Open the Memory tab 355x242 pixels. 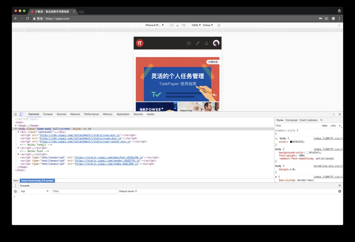click(x=107, y=114)
